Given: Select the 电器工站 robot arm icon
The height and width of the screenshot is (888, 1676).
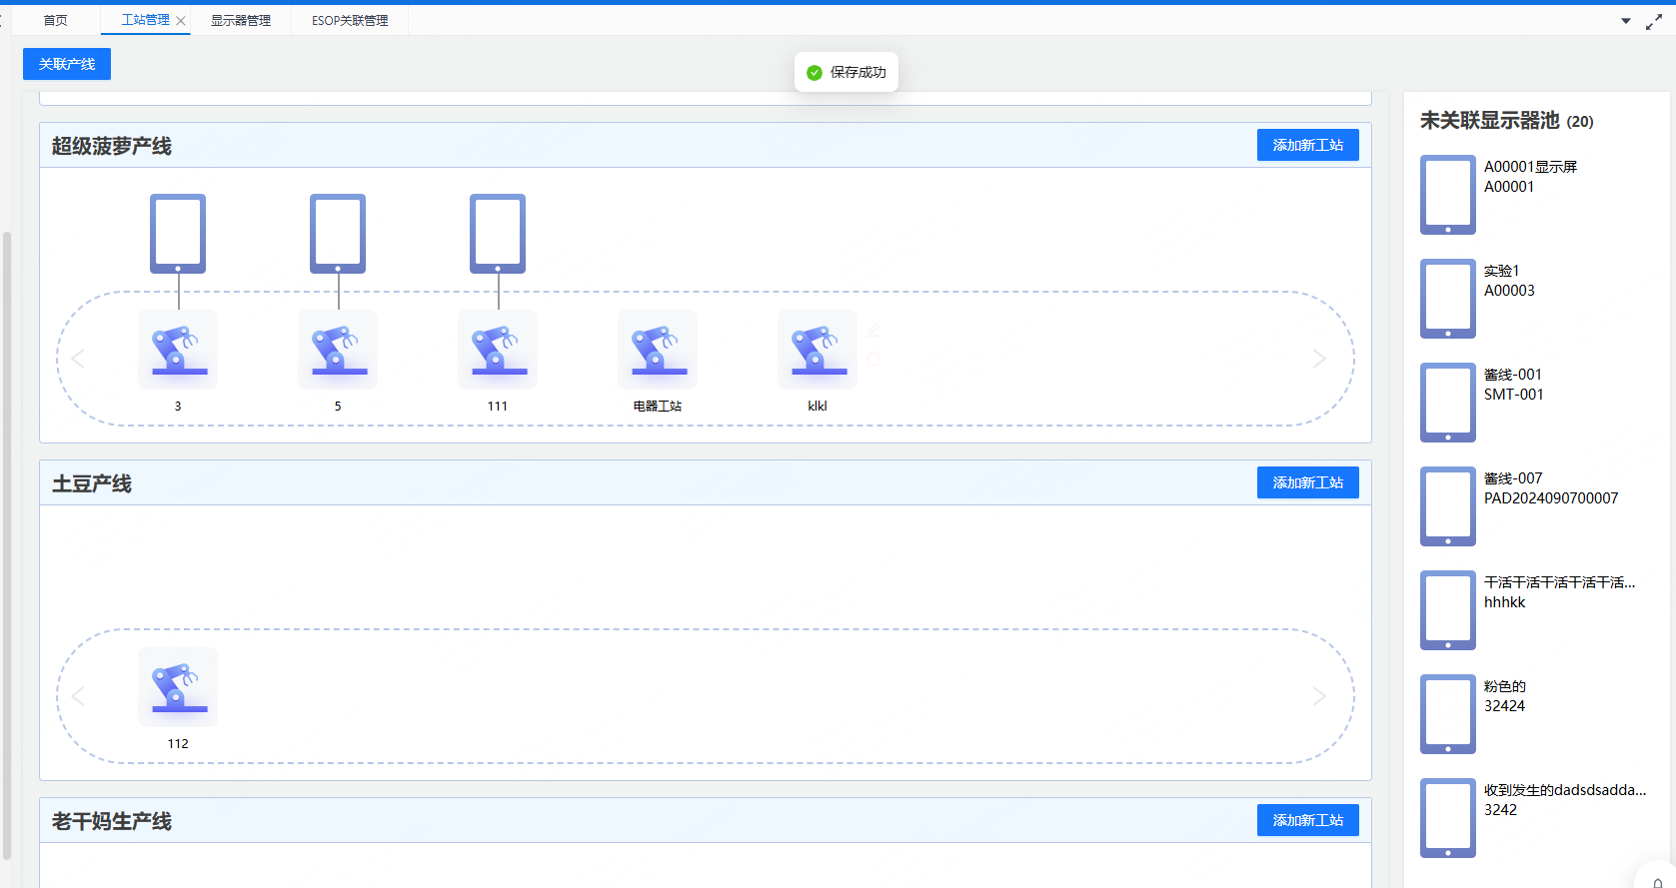Looking at the screenshot, I should (658, 350).
